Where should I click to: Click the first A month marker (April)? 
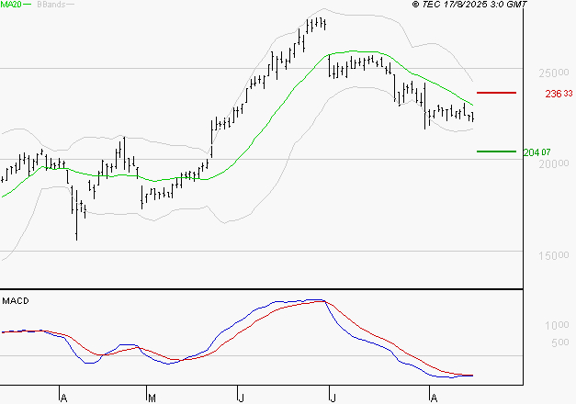pyautogui.click(x=63, y=398)
